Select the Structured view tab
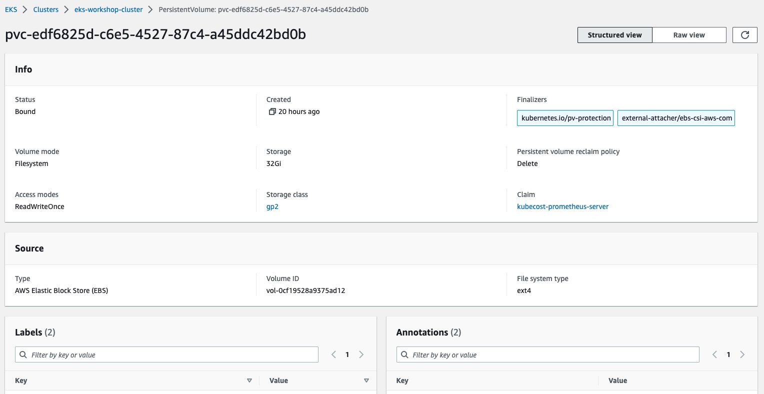The height and width of the screenshot is (394, 764). click(614, 35)
